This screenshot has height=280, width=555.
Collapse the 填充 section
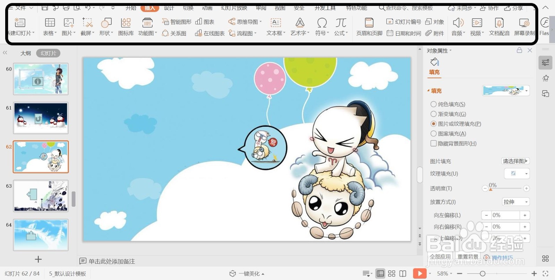[x=428, y=91]
